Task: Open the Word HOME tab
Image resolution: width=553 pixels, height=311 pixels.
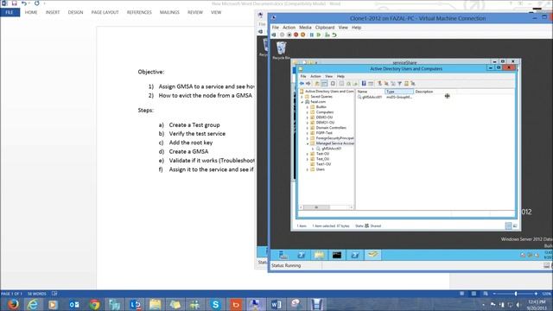Action: tap(31, 12)
